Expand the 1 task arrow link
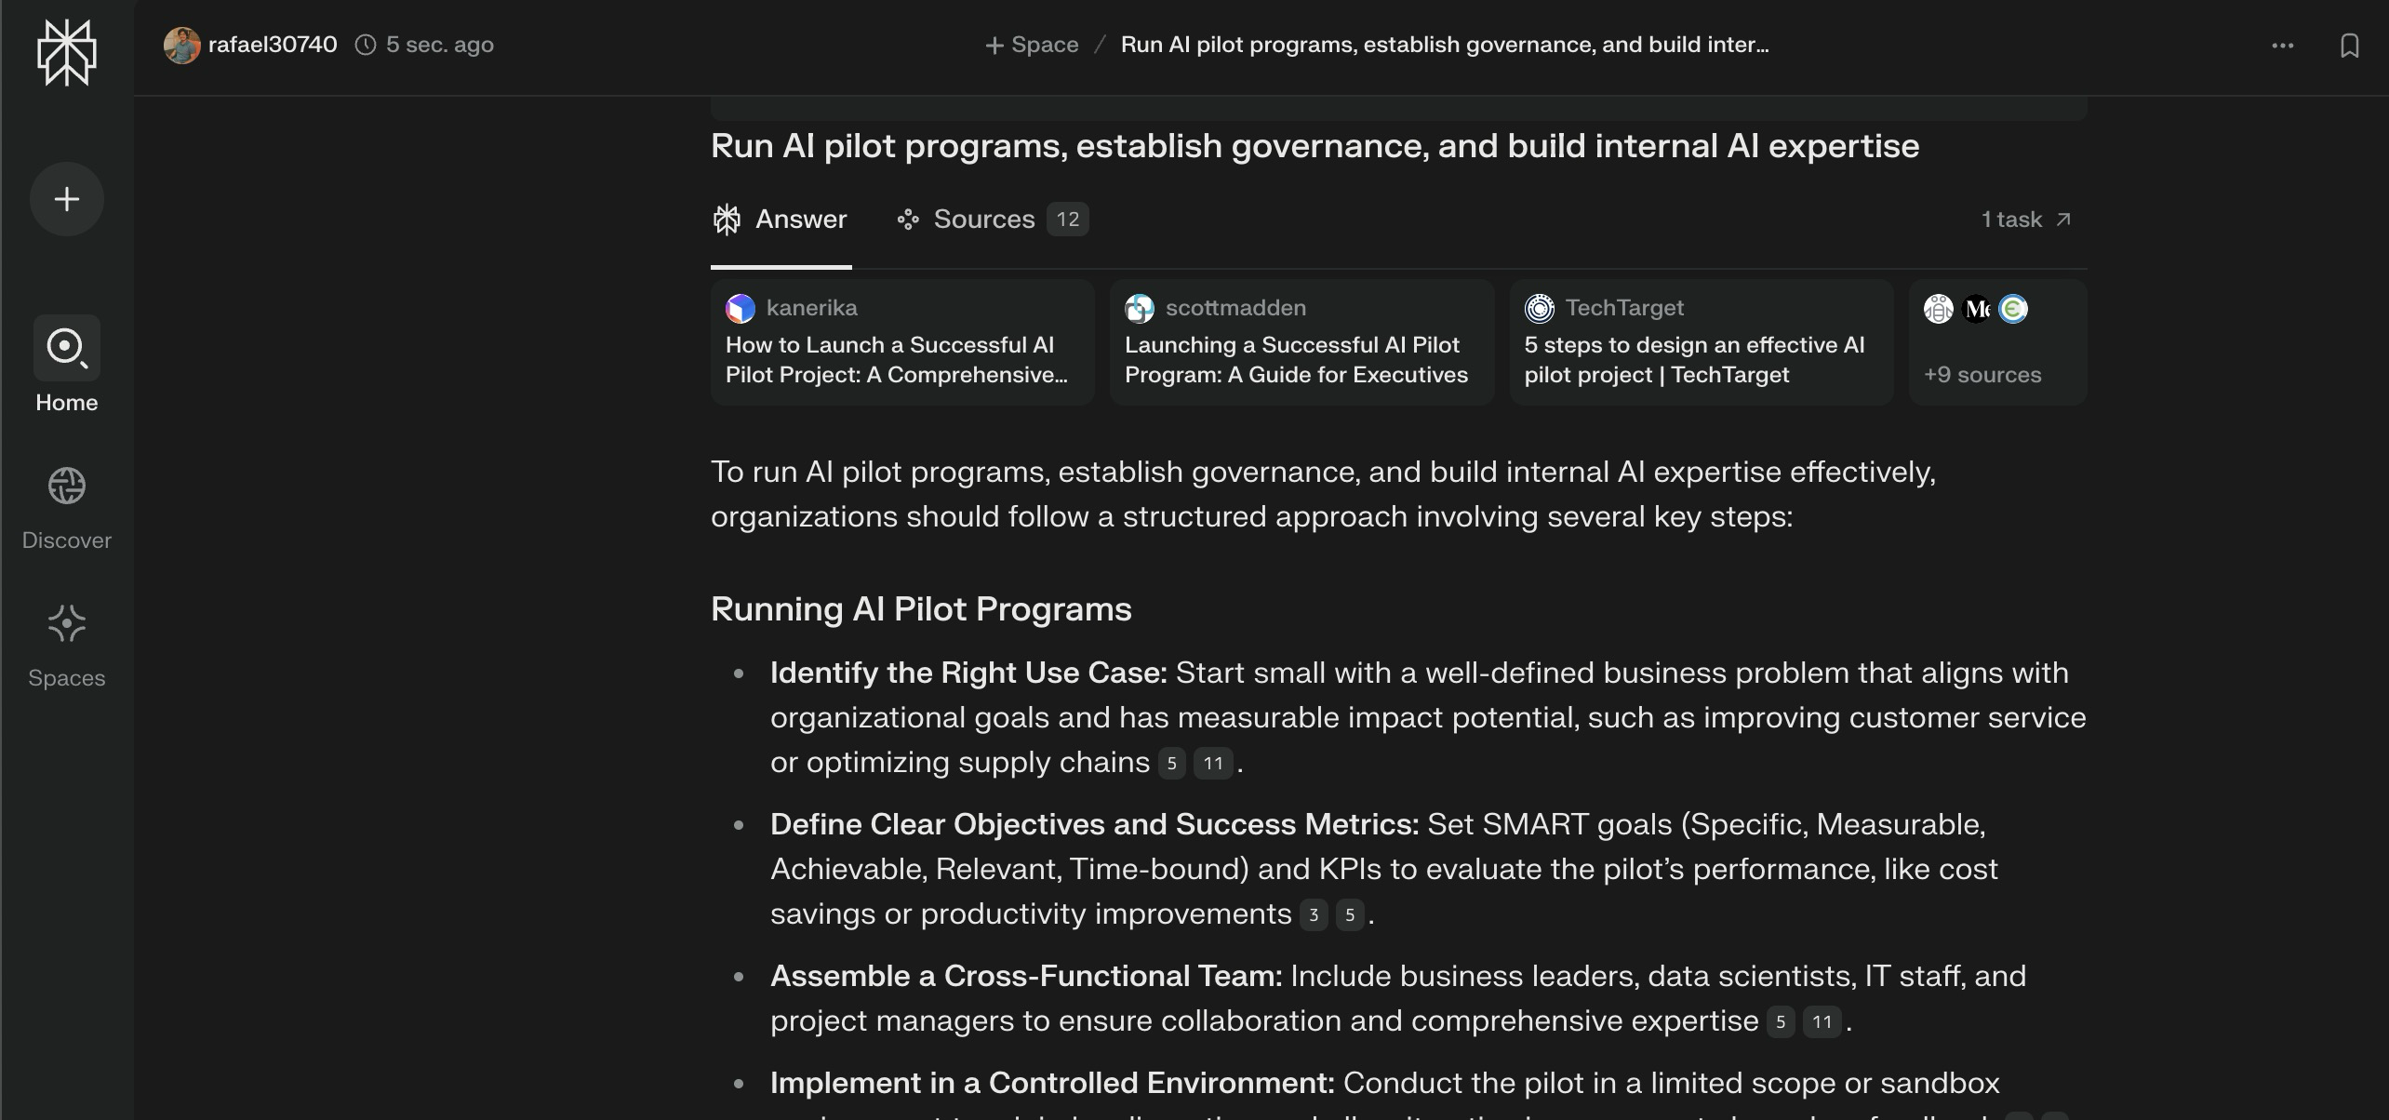2389x1120 pixels. (2026, 220)
